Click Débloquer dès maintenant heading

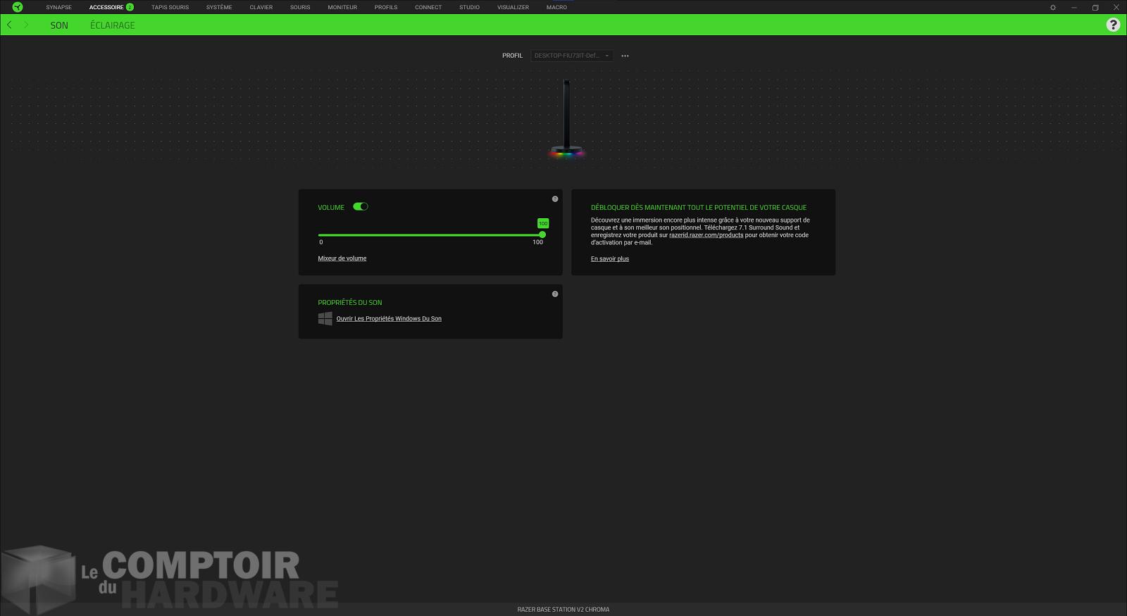click(699, 208)
